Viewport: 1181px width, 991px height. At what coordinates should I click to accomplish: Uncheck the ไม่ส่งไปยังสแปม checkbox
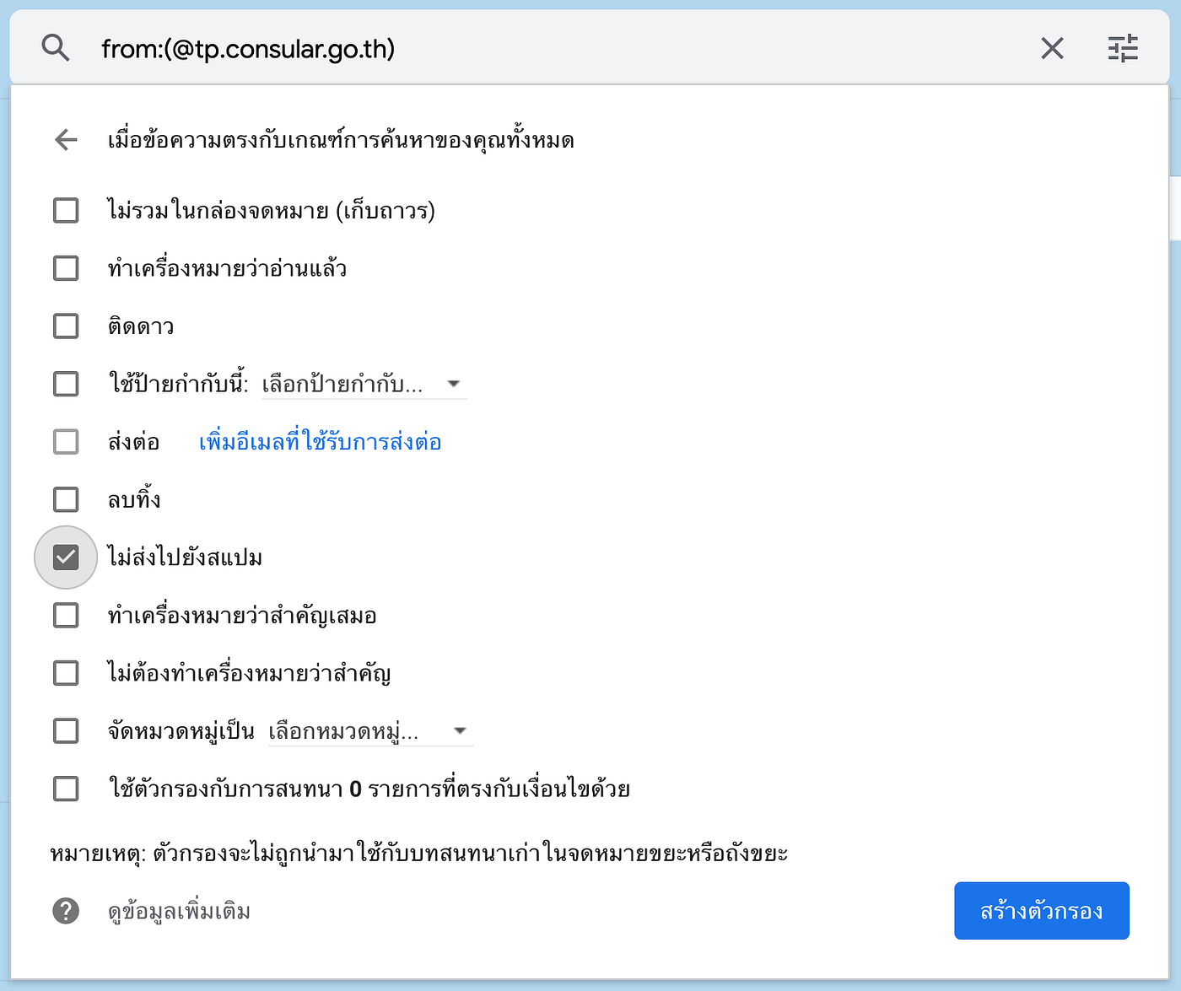pos(66,557)
